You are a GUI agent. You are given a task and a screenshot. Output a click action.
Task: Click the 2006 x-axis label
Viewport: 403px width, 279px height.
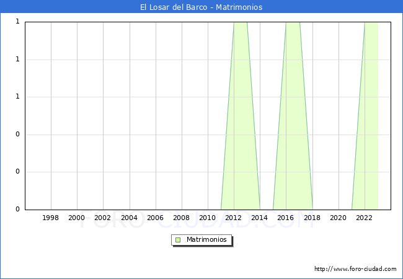[x=155, y=218]
